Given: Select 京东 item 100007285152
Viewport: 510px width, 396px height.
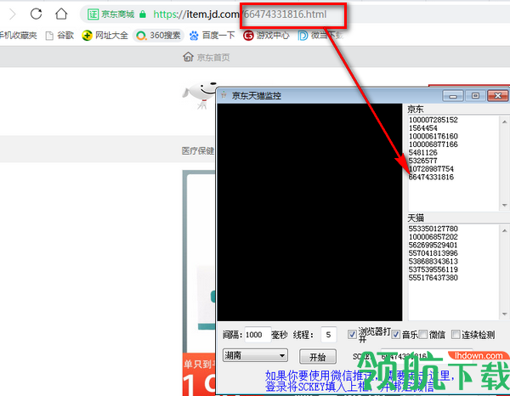Looking at the screenshot, I should pos(433,120).
